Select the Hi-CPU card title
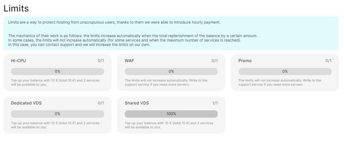Image resolution: width=344 pixels, height=143 pixels. (19, 61)
